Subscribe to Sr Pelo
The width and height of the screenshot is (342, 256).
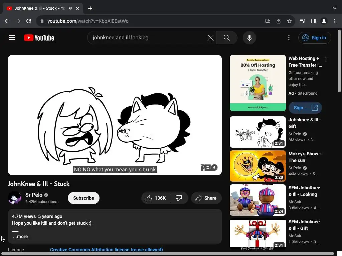pos(83,198)
